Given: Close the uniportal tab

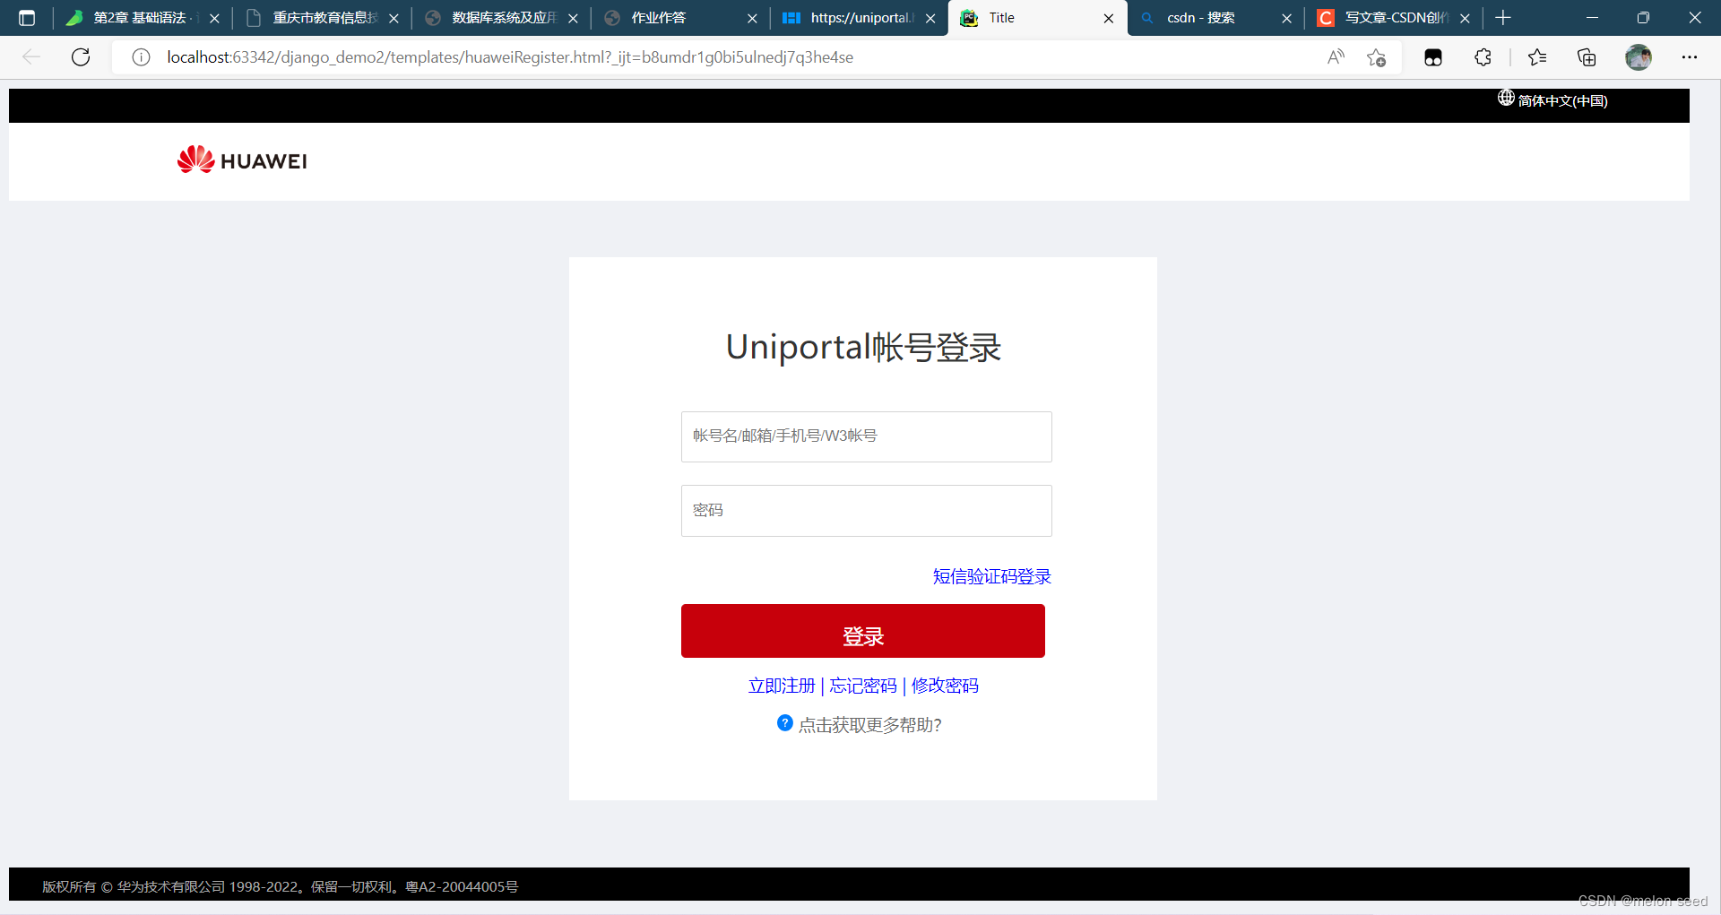Looking at the screenshot, I should [930, 18].
